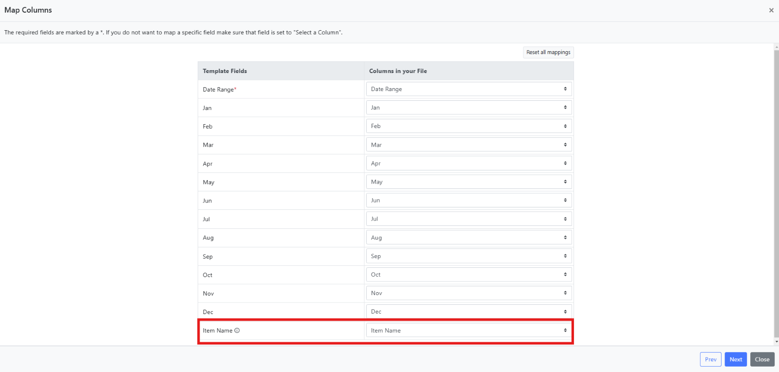Open the Mar column mapping dropdown

(469, 145)
